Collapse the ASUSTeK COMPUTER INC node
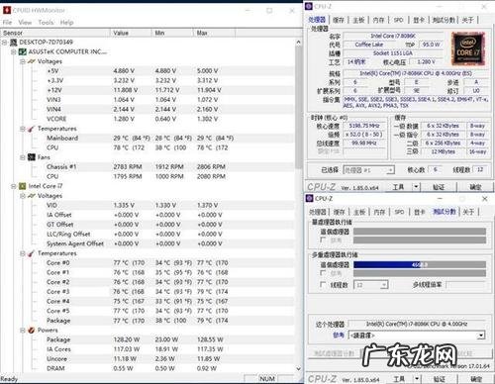 pyautogui.click(x=14, y=51)
